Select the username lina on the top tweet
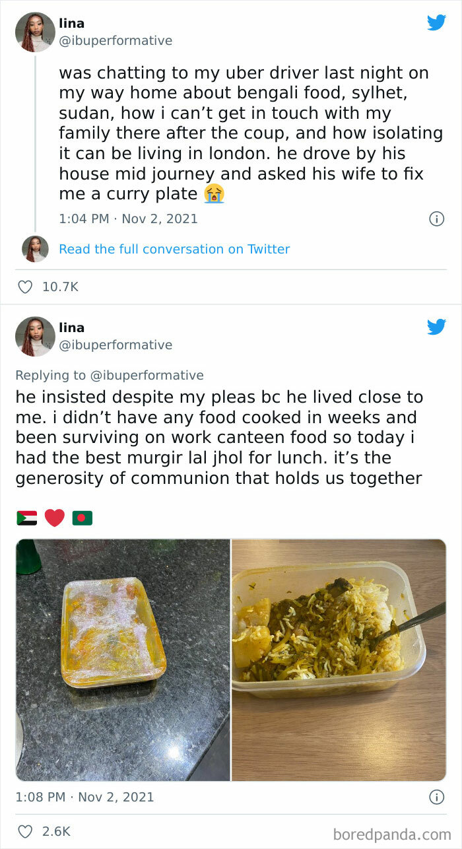This screenshot has width=462, height=849. 73,22
